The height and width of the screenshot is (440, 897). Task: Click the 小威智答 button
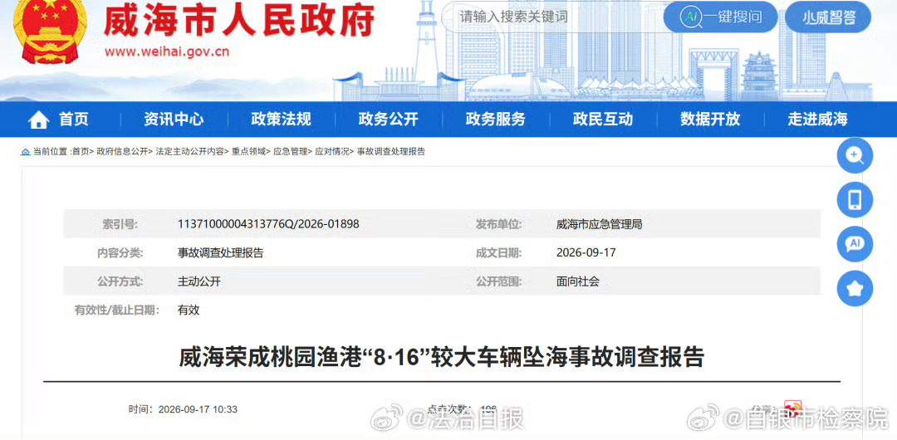(828, 17)
